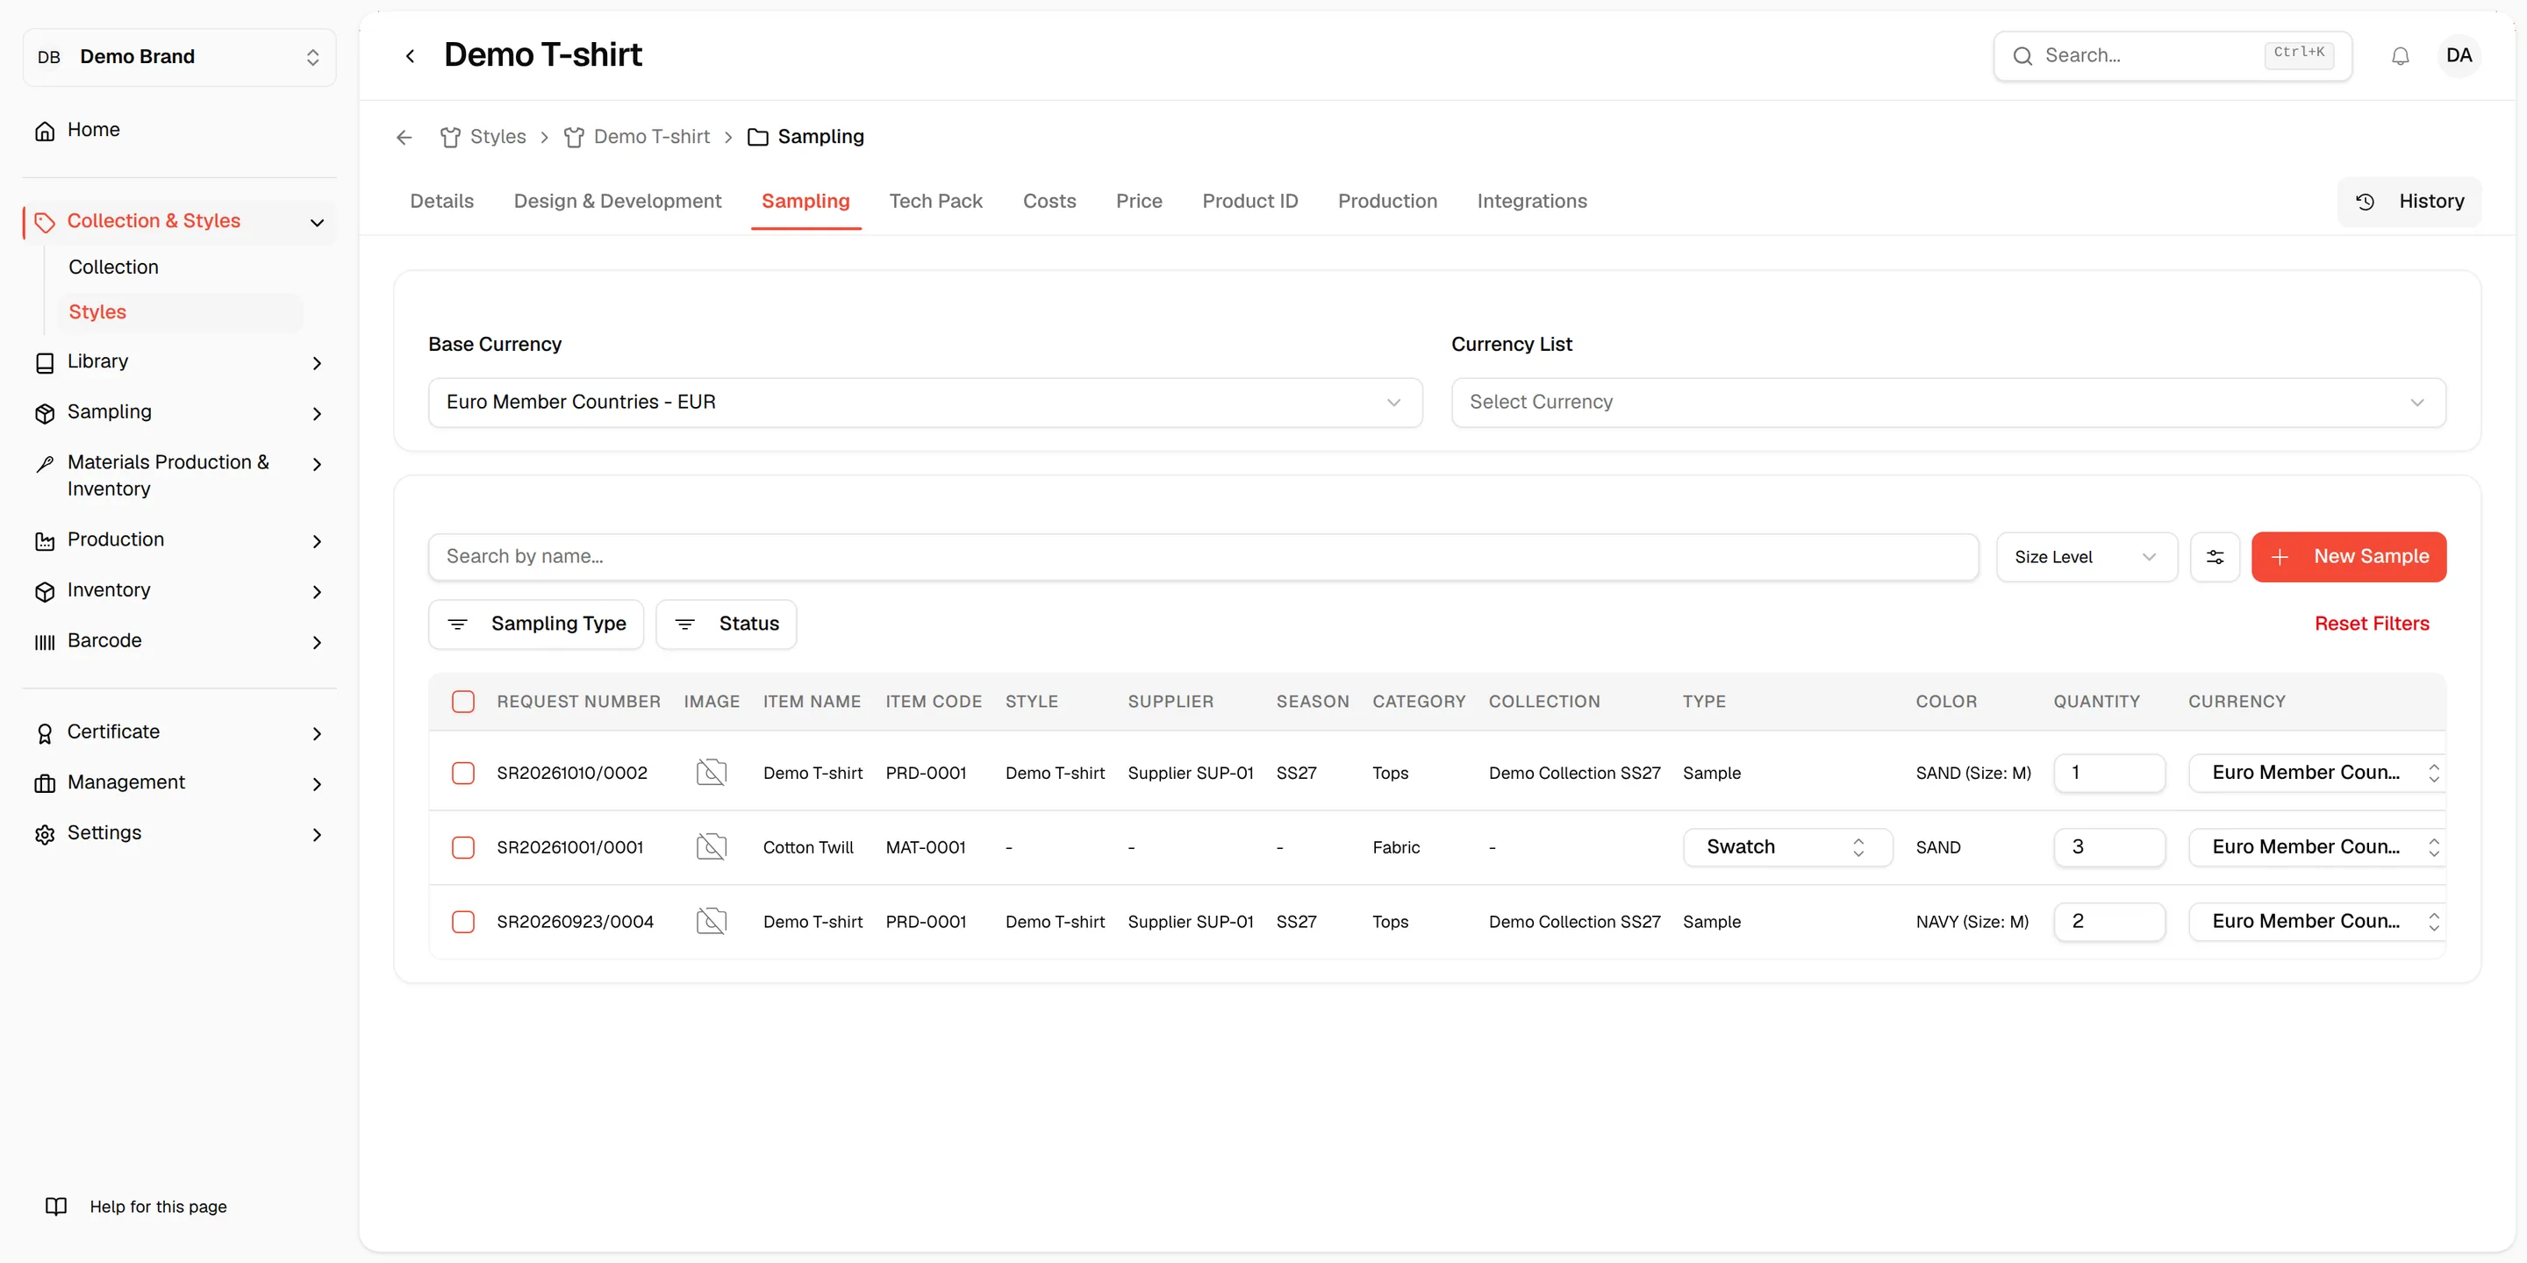The height and width of the screenshot is (1263, 2527).
Task: Click the Materials Production wrench icon
Action: 44,464
